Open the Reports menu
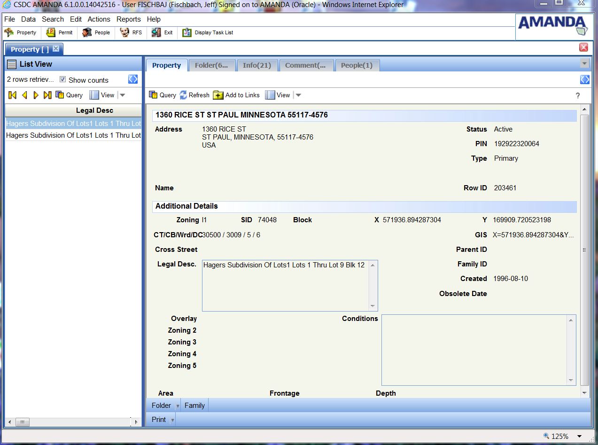598x445 pixels. 128,19
